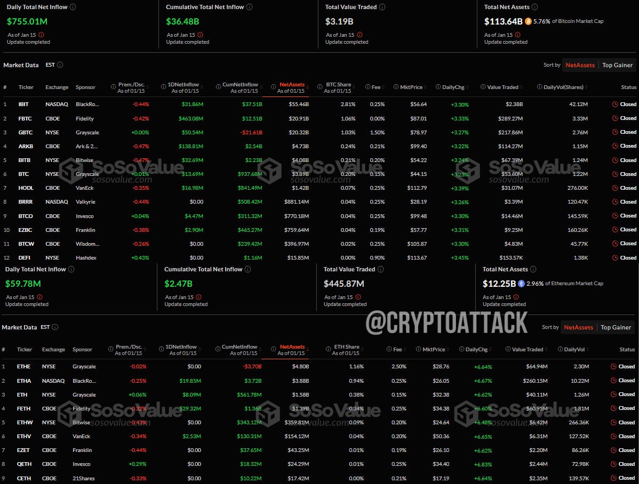Click the $55.46B net assets value

tap(299, 104)
